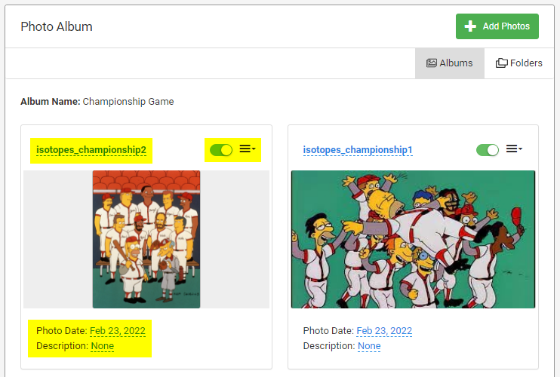Viewport: 560px width, 377px height.
Task: Open the celebration photo thumbnail
Action: [414, 239]
